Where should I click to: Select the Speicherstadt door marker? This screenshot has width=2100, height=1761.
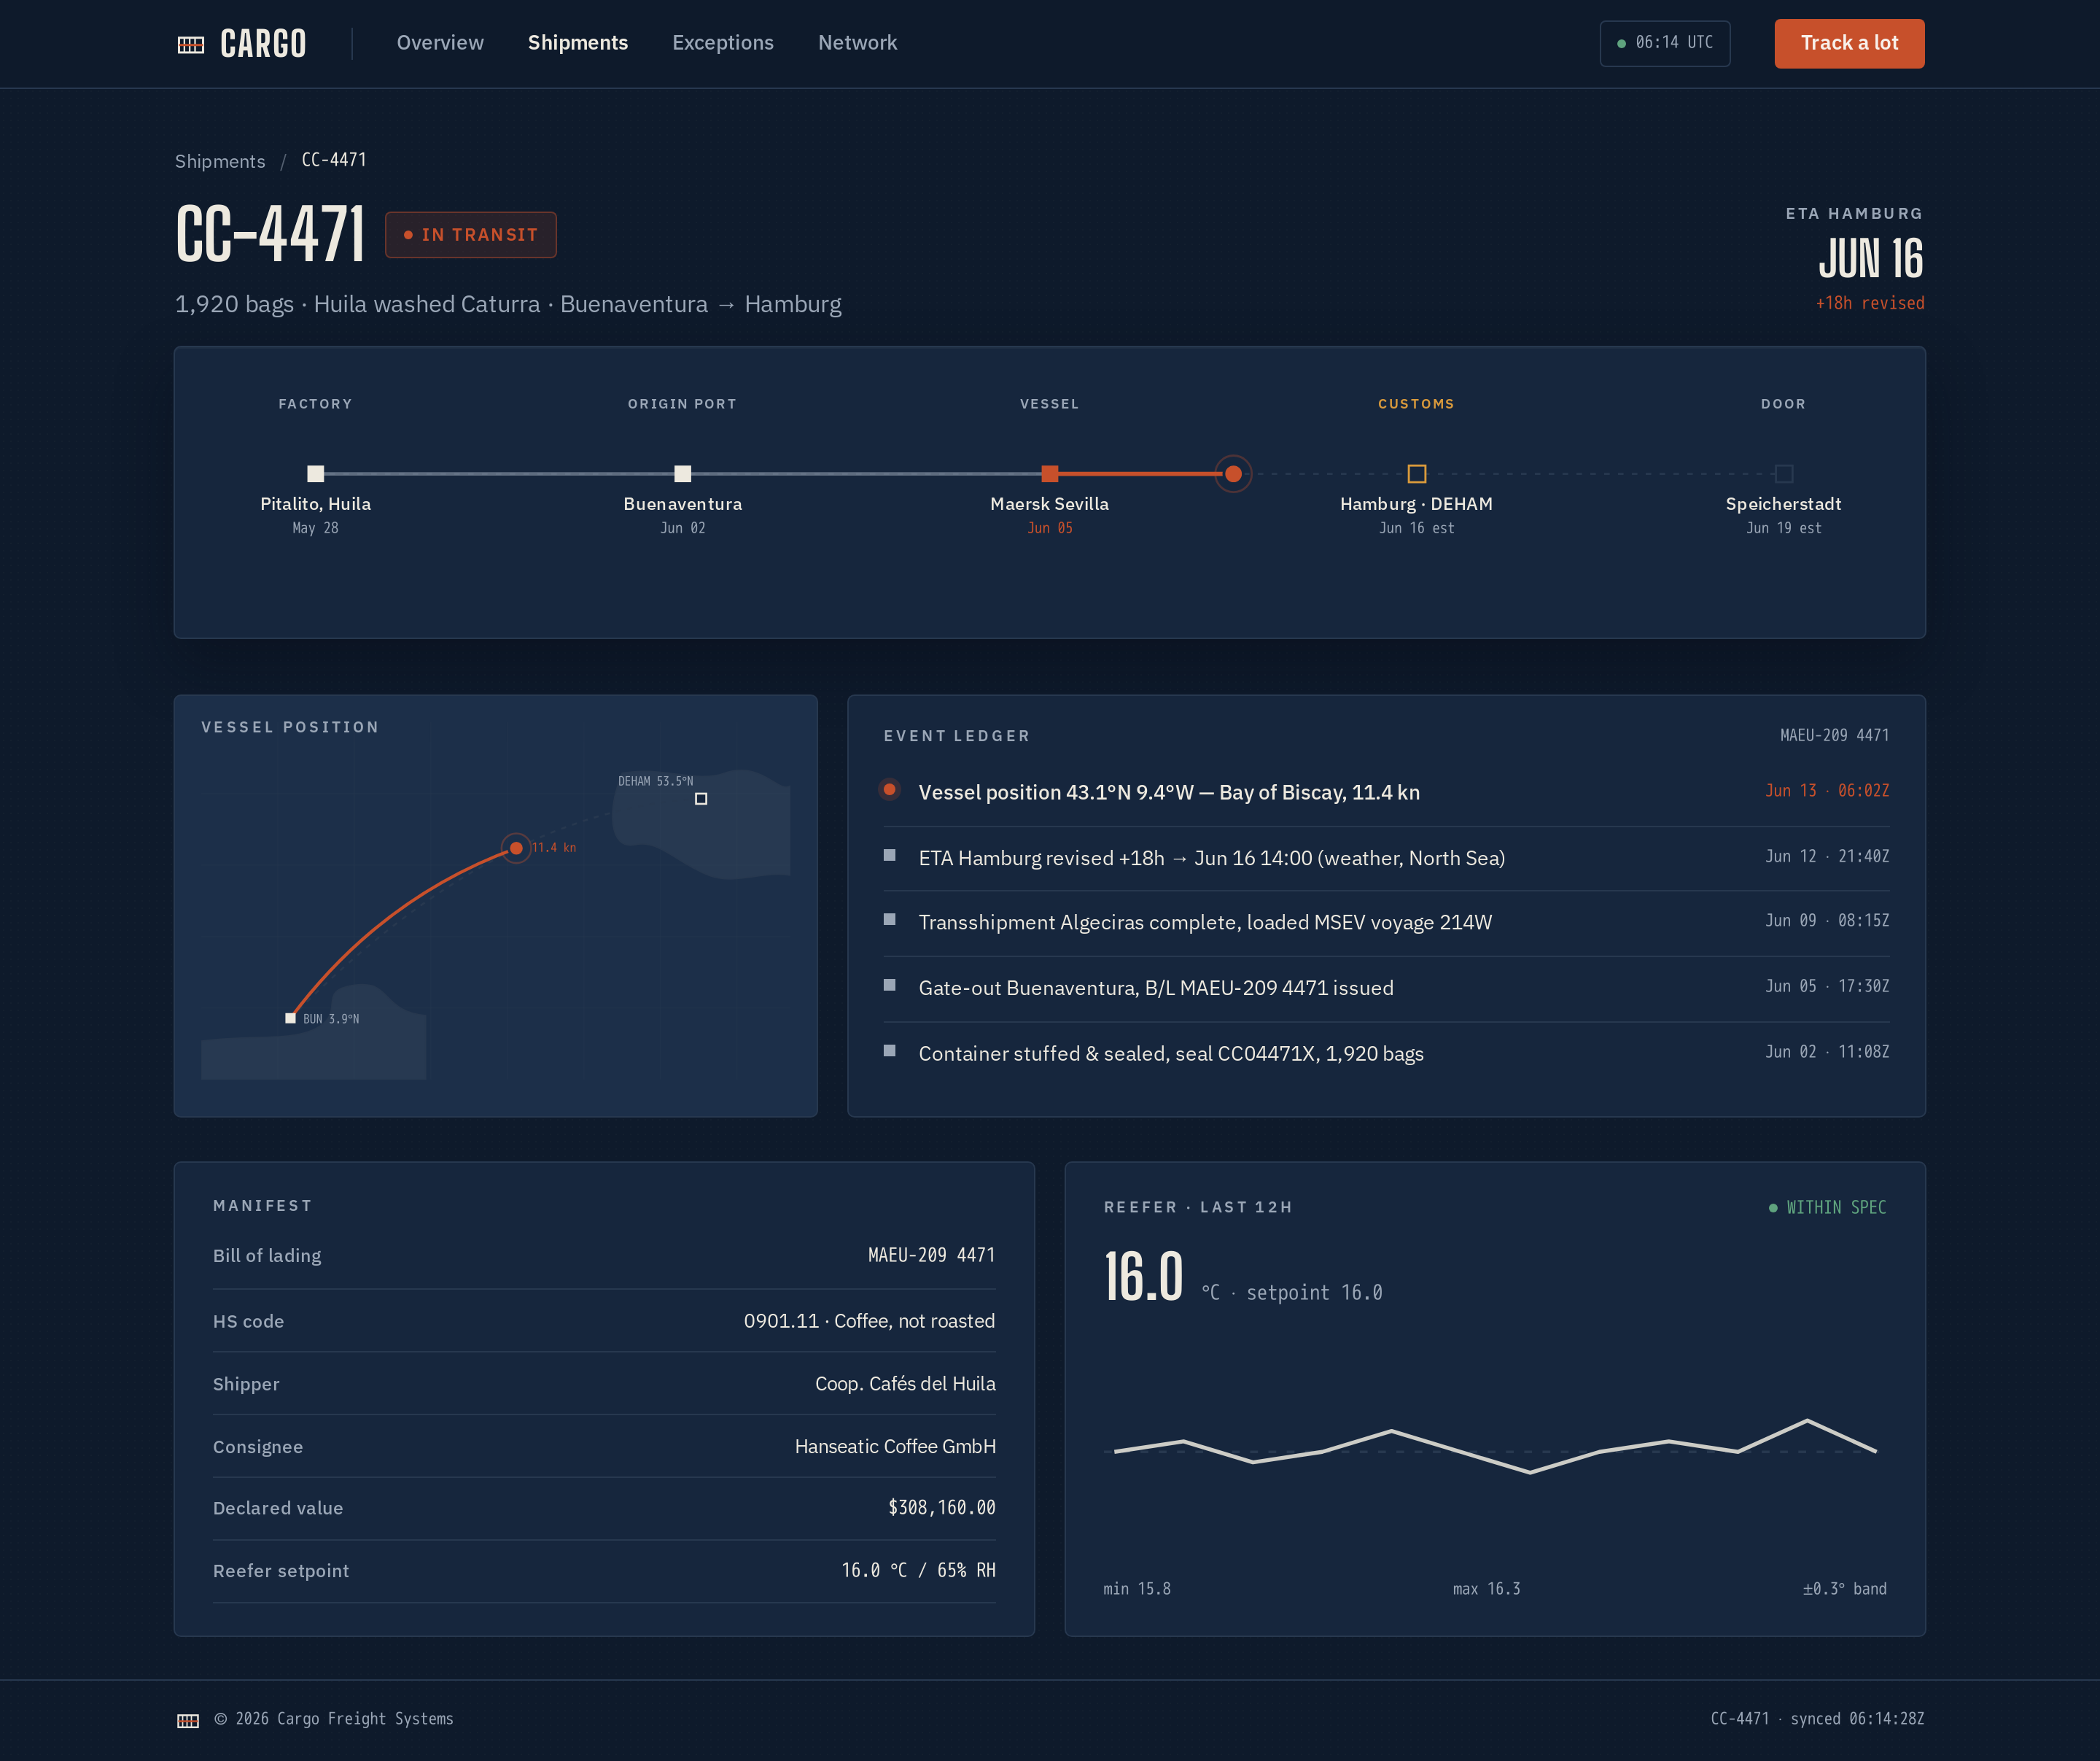coord(1784,473)
